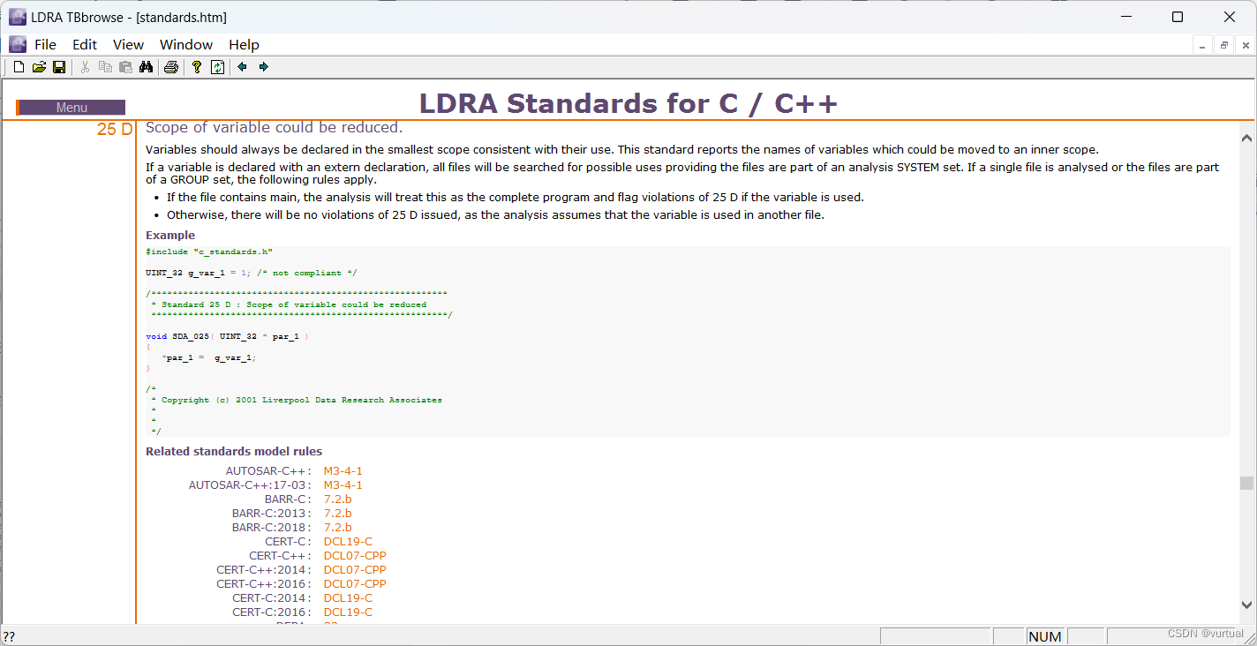Viewport: 1257px width, 646px height.
Task: Refresh the page with the green arrows icon
Action: pyautogui.click(x=217, y=67)
